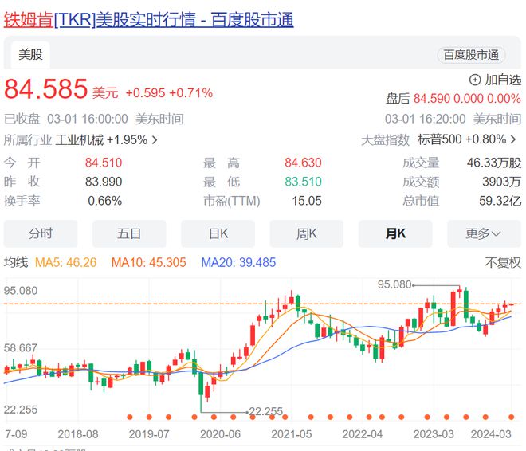Click the MA5: 46.26 indicator label
Image resolution: width=526 pixels, height=451 pixels.
[x=65, y=262]
